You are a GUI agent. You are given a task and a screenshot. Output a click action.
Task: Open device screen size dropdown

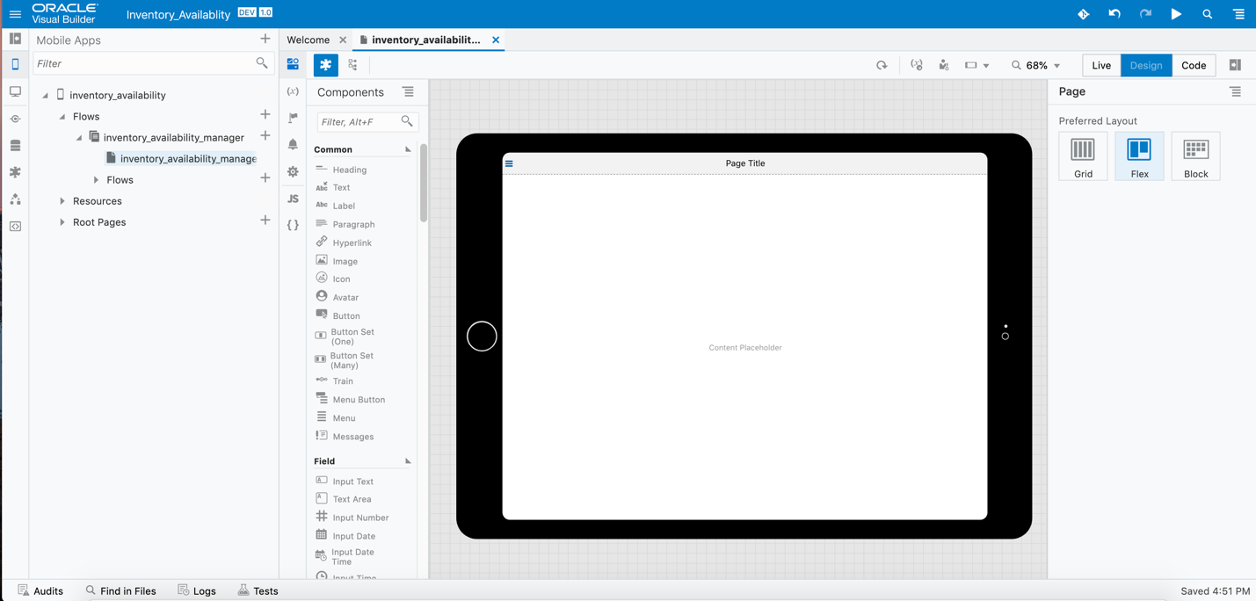click(976, 65)
